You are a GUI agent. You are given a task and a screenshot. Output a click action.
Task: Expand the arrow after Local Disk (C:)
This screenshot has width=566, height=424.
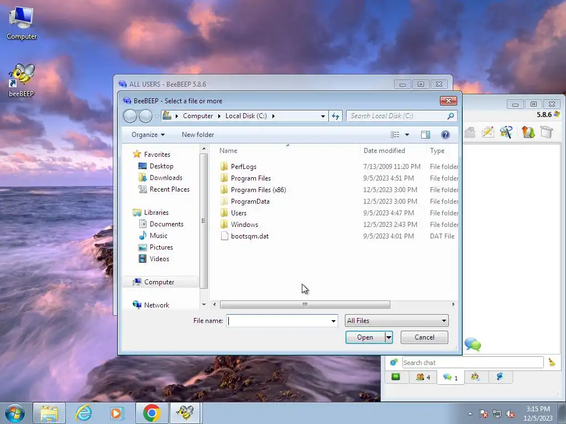point(273,116)
